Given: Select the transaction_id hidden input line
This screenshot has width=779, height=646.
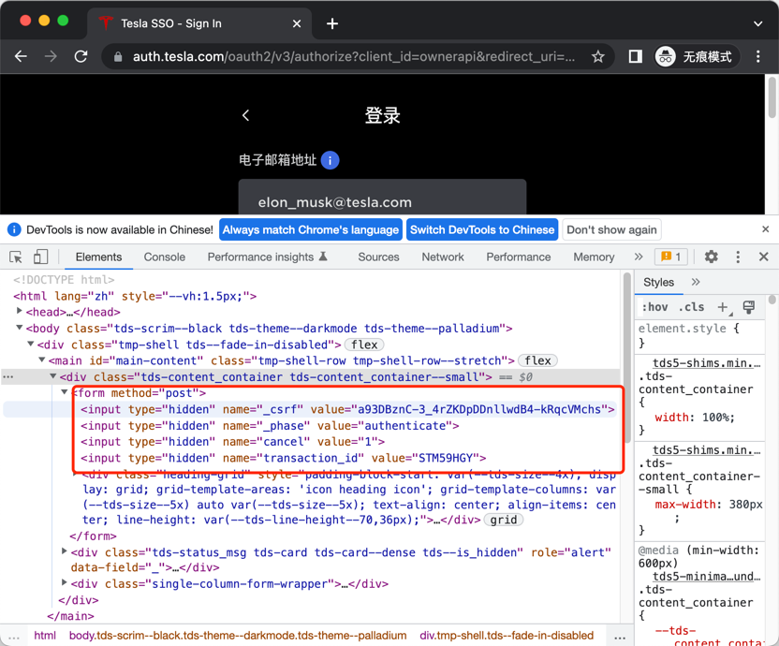Looking at the screenshot, I should tap(283, 458).
